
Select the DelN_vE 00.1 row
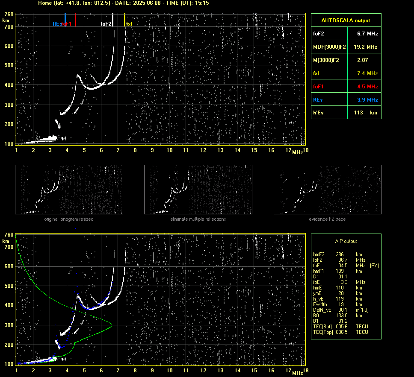pyautogui.click(x=340, y=310)
